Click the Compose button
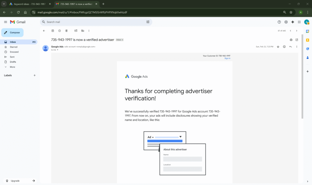Image resolution: width=312 pixels, height=185 pixels. pos(12,33)
